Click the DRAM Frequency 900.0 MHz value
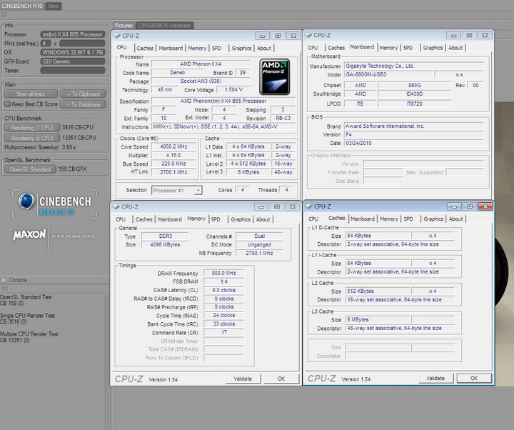The width and height of the screenshot is (514, 430). coord(224,273)
